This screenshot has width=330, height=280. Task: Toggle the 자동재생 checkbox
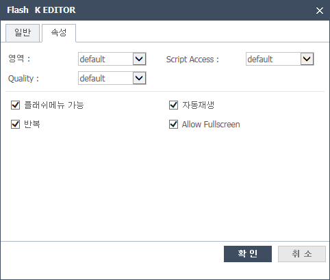[173, 105]
